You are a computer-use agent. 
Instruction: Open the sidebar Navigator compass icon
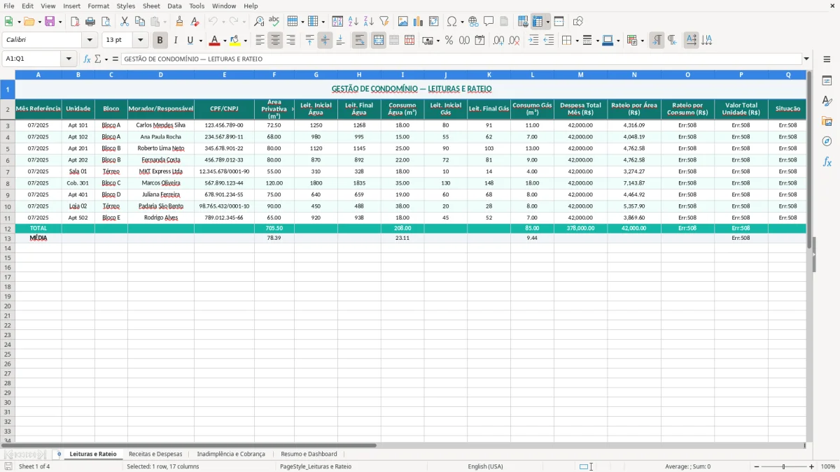click(x=827, y=142)
